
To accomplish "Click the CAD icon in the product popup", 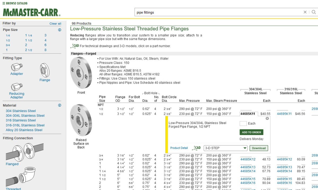I will [x=196, y=148].
